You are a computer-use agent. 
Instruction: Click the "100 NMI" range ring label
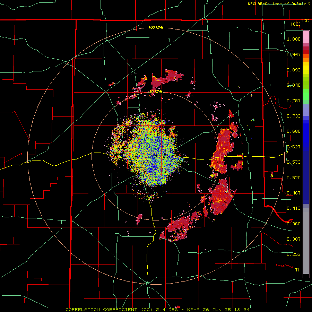156,27
